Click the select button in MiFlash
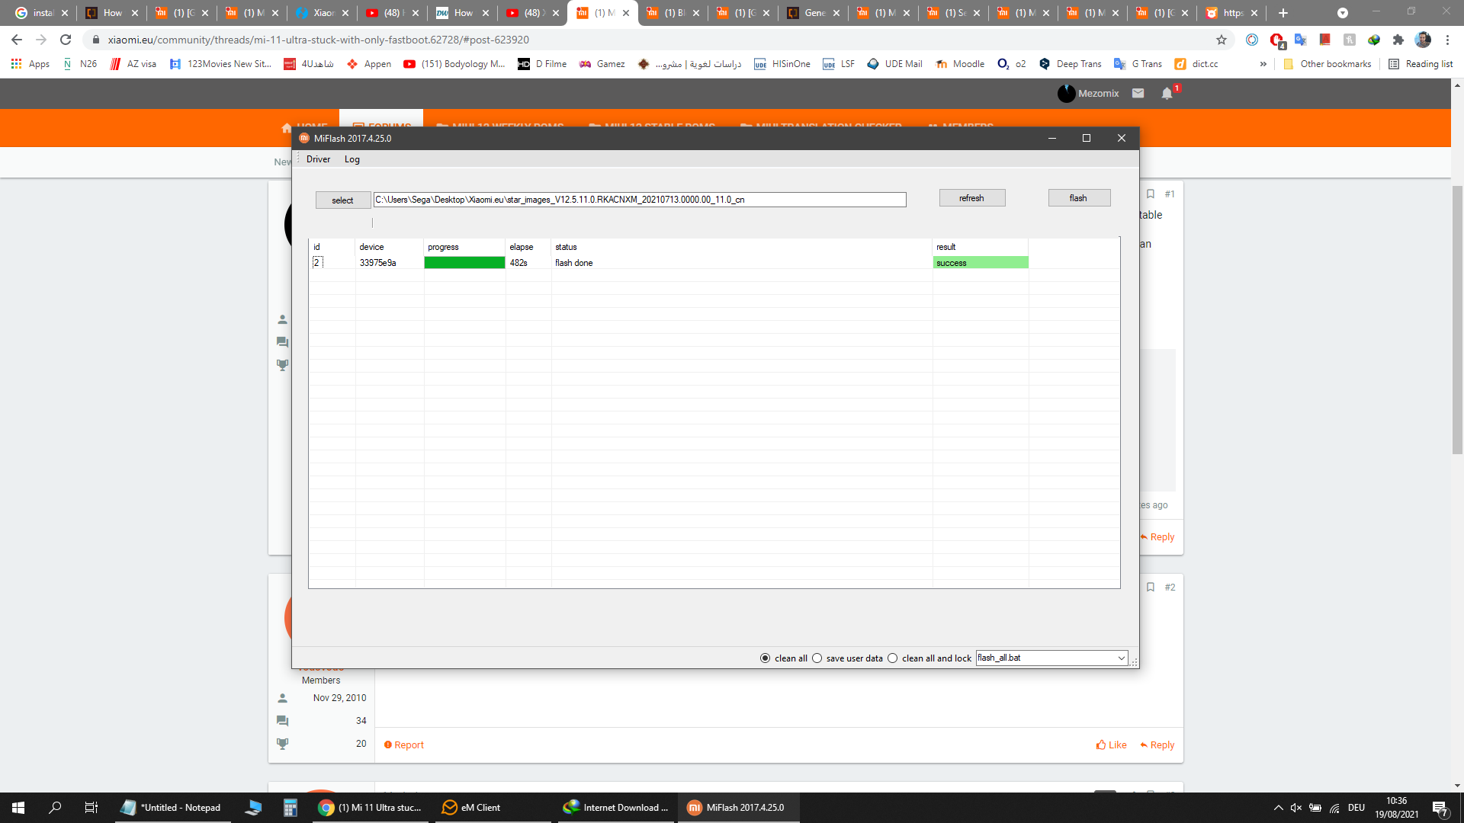This screenshot has width=1464, height=823. tap(343, 200)
